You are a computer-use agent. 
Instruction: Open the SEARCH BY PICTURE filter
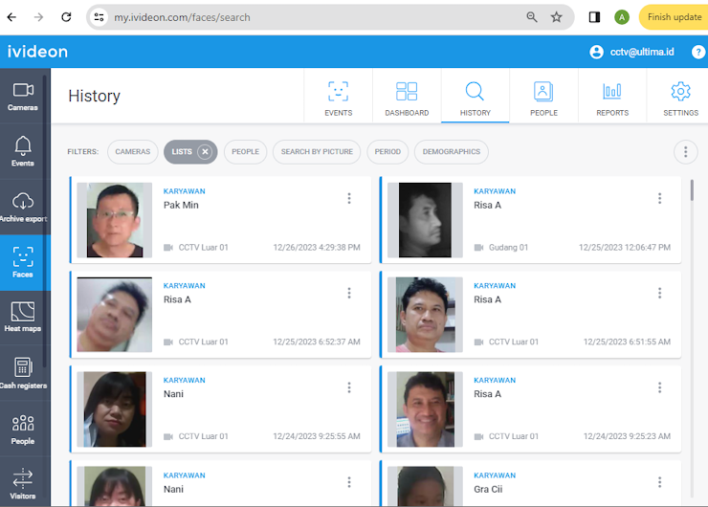[317, 152]
